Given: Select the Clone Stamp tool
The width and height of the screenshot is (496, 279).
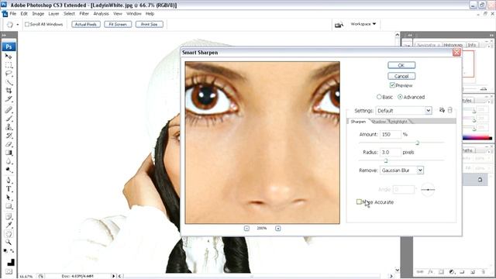Looking at the screenshot, I should (x=9, y=127).
